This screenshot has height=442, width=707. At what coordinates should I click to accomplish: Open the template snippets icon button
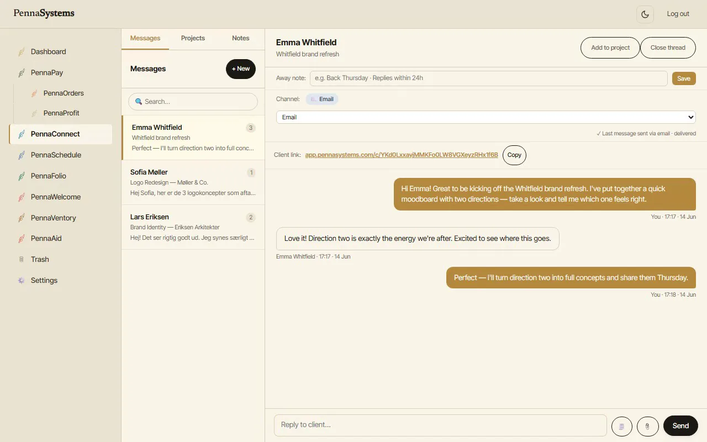[622, 426]
